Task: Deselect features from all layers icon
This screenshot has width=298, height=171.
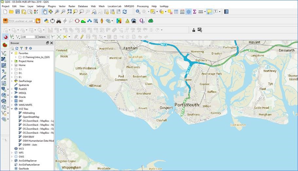Action: coord(170,12)
